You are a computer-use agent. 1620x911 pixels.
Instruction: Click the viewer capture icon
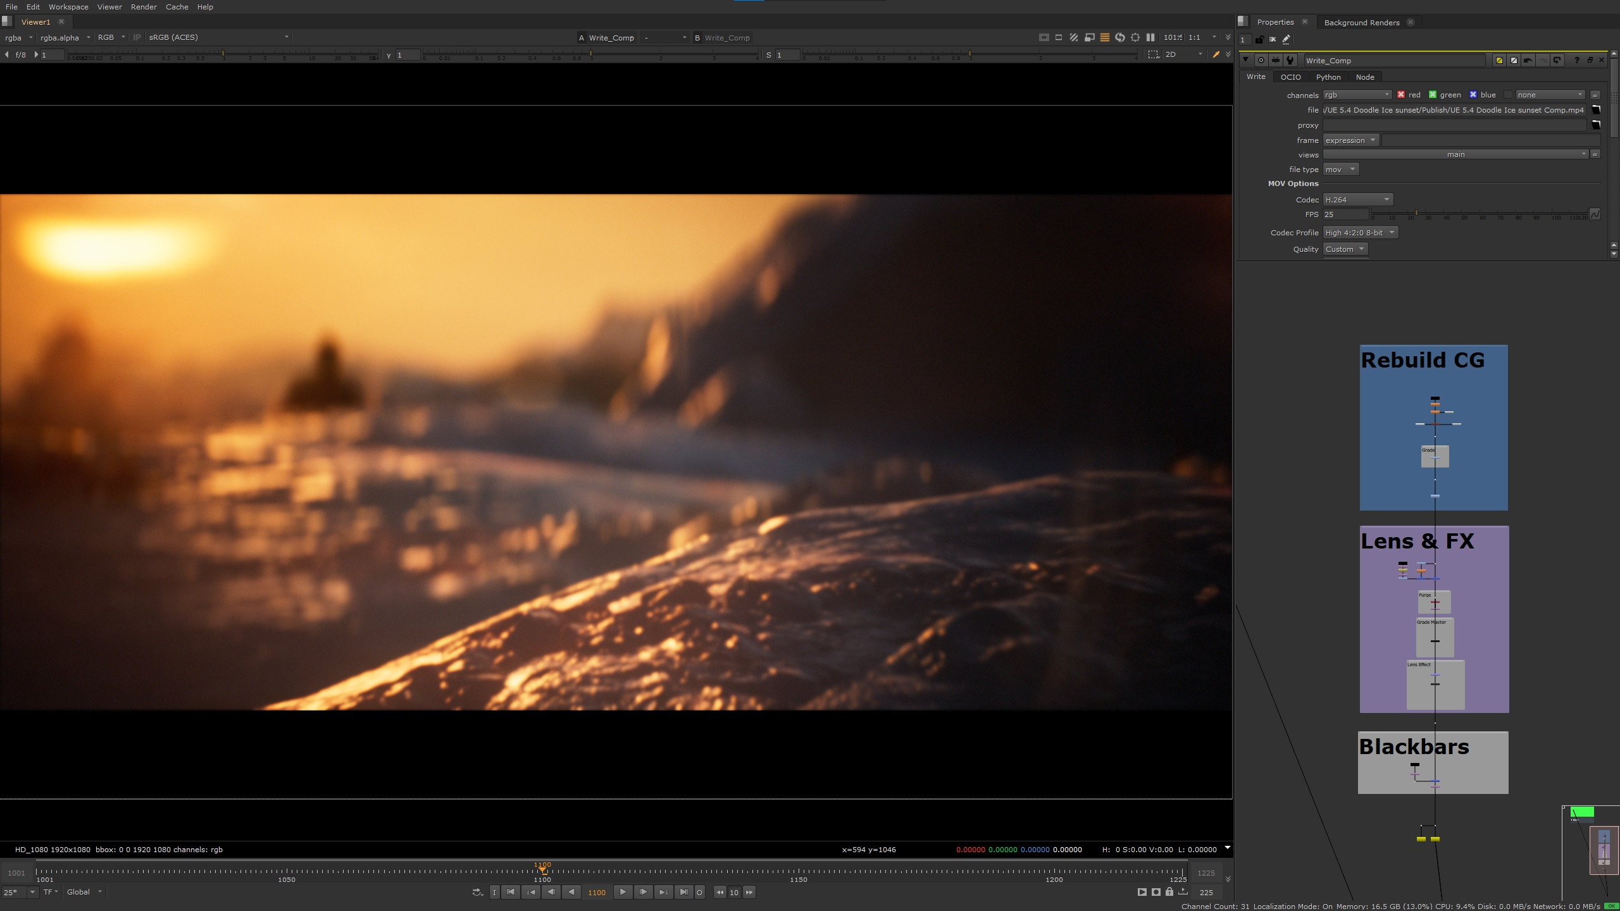[x=1156, y=892]
